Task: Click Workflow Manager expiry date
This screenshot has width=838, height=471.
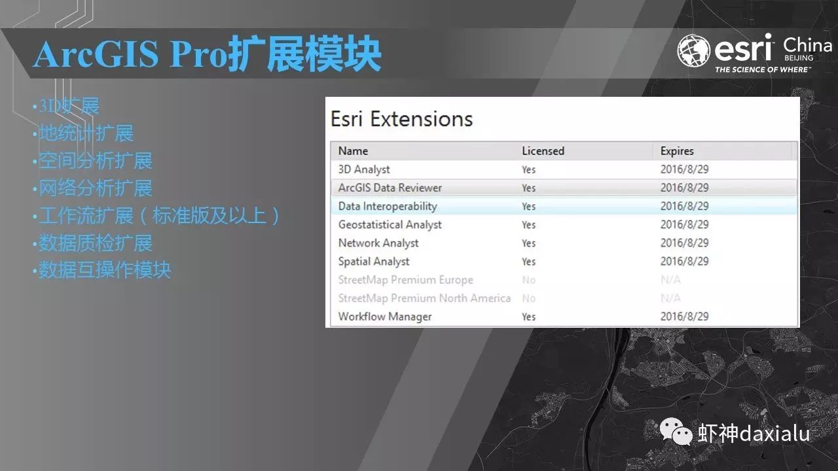Action: (x=684, y=317)
